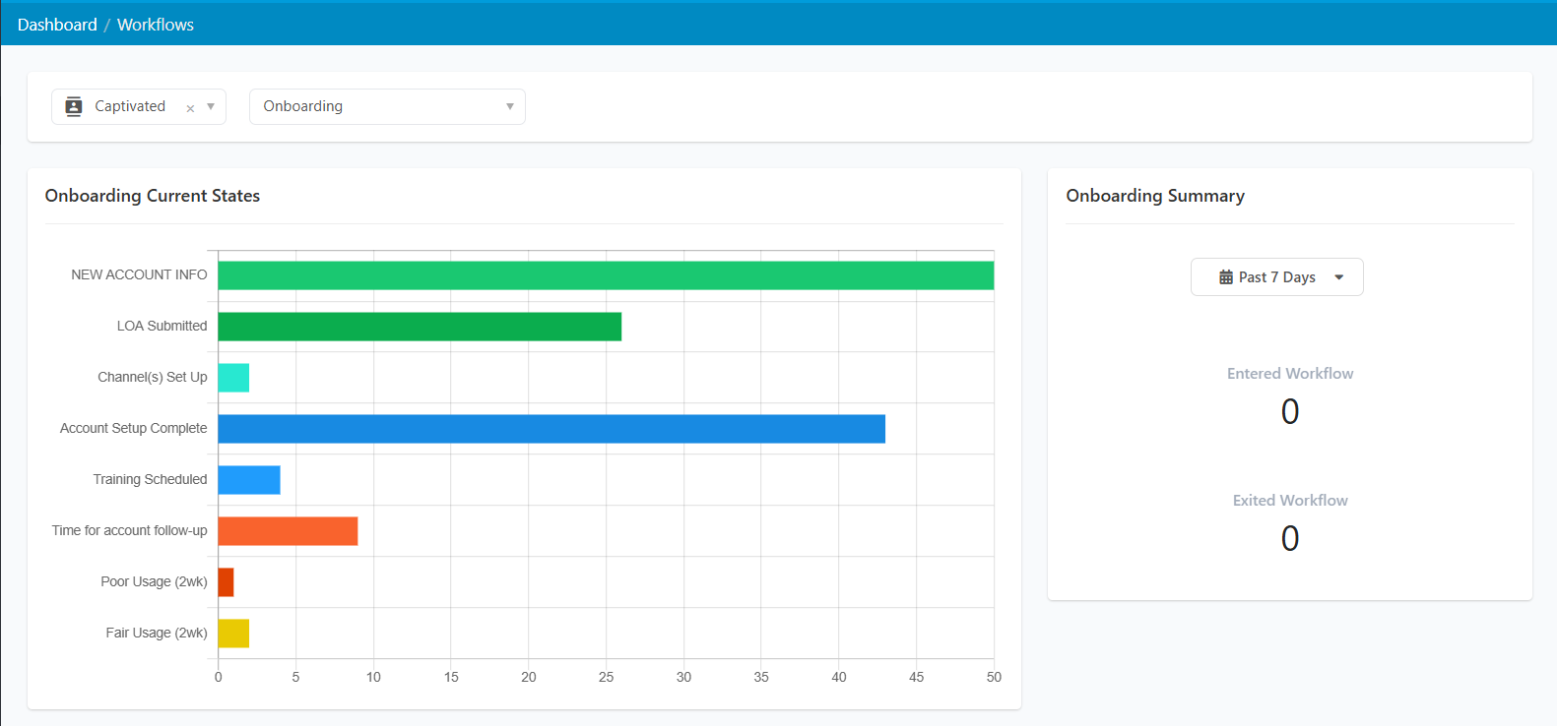Open the Onboarding workflow dropdown
This screenshot has height=726, width=1557.
click(387, 106)
